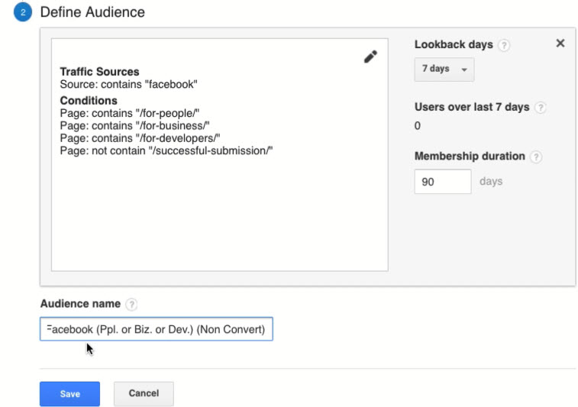This screenshot has height=407, width=578.
Task: Close the audience definition panel with X
Action: pyautogui.click(x=560, y=44)
